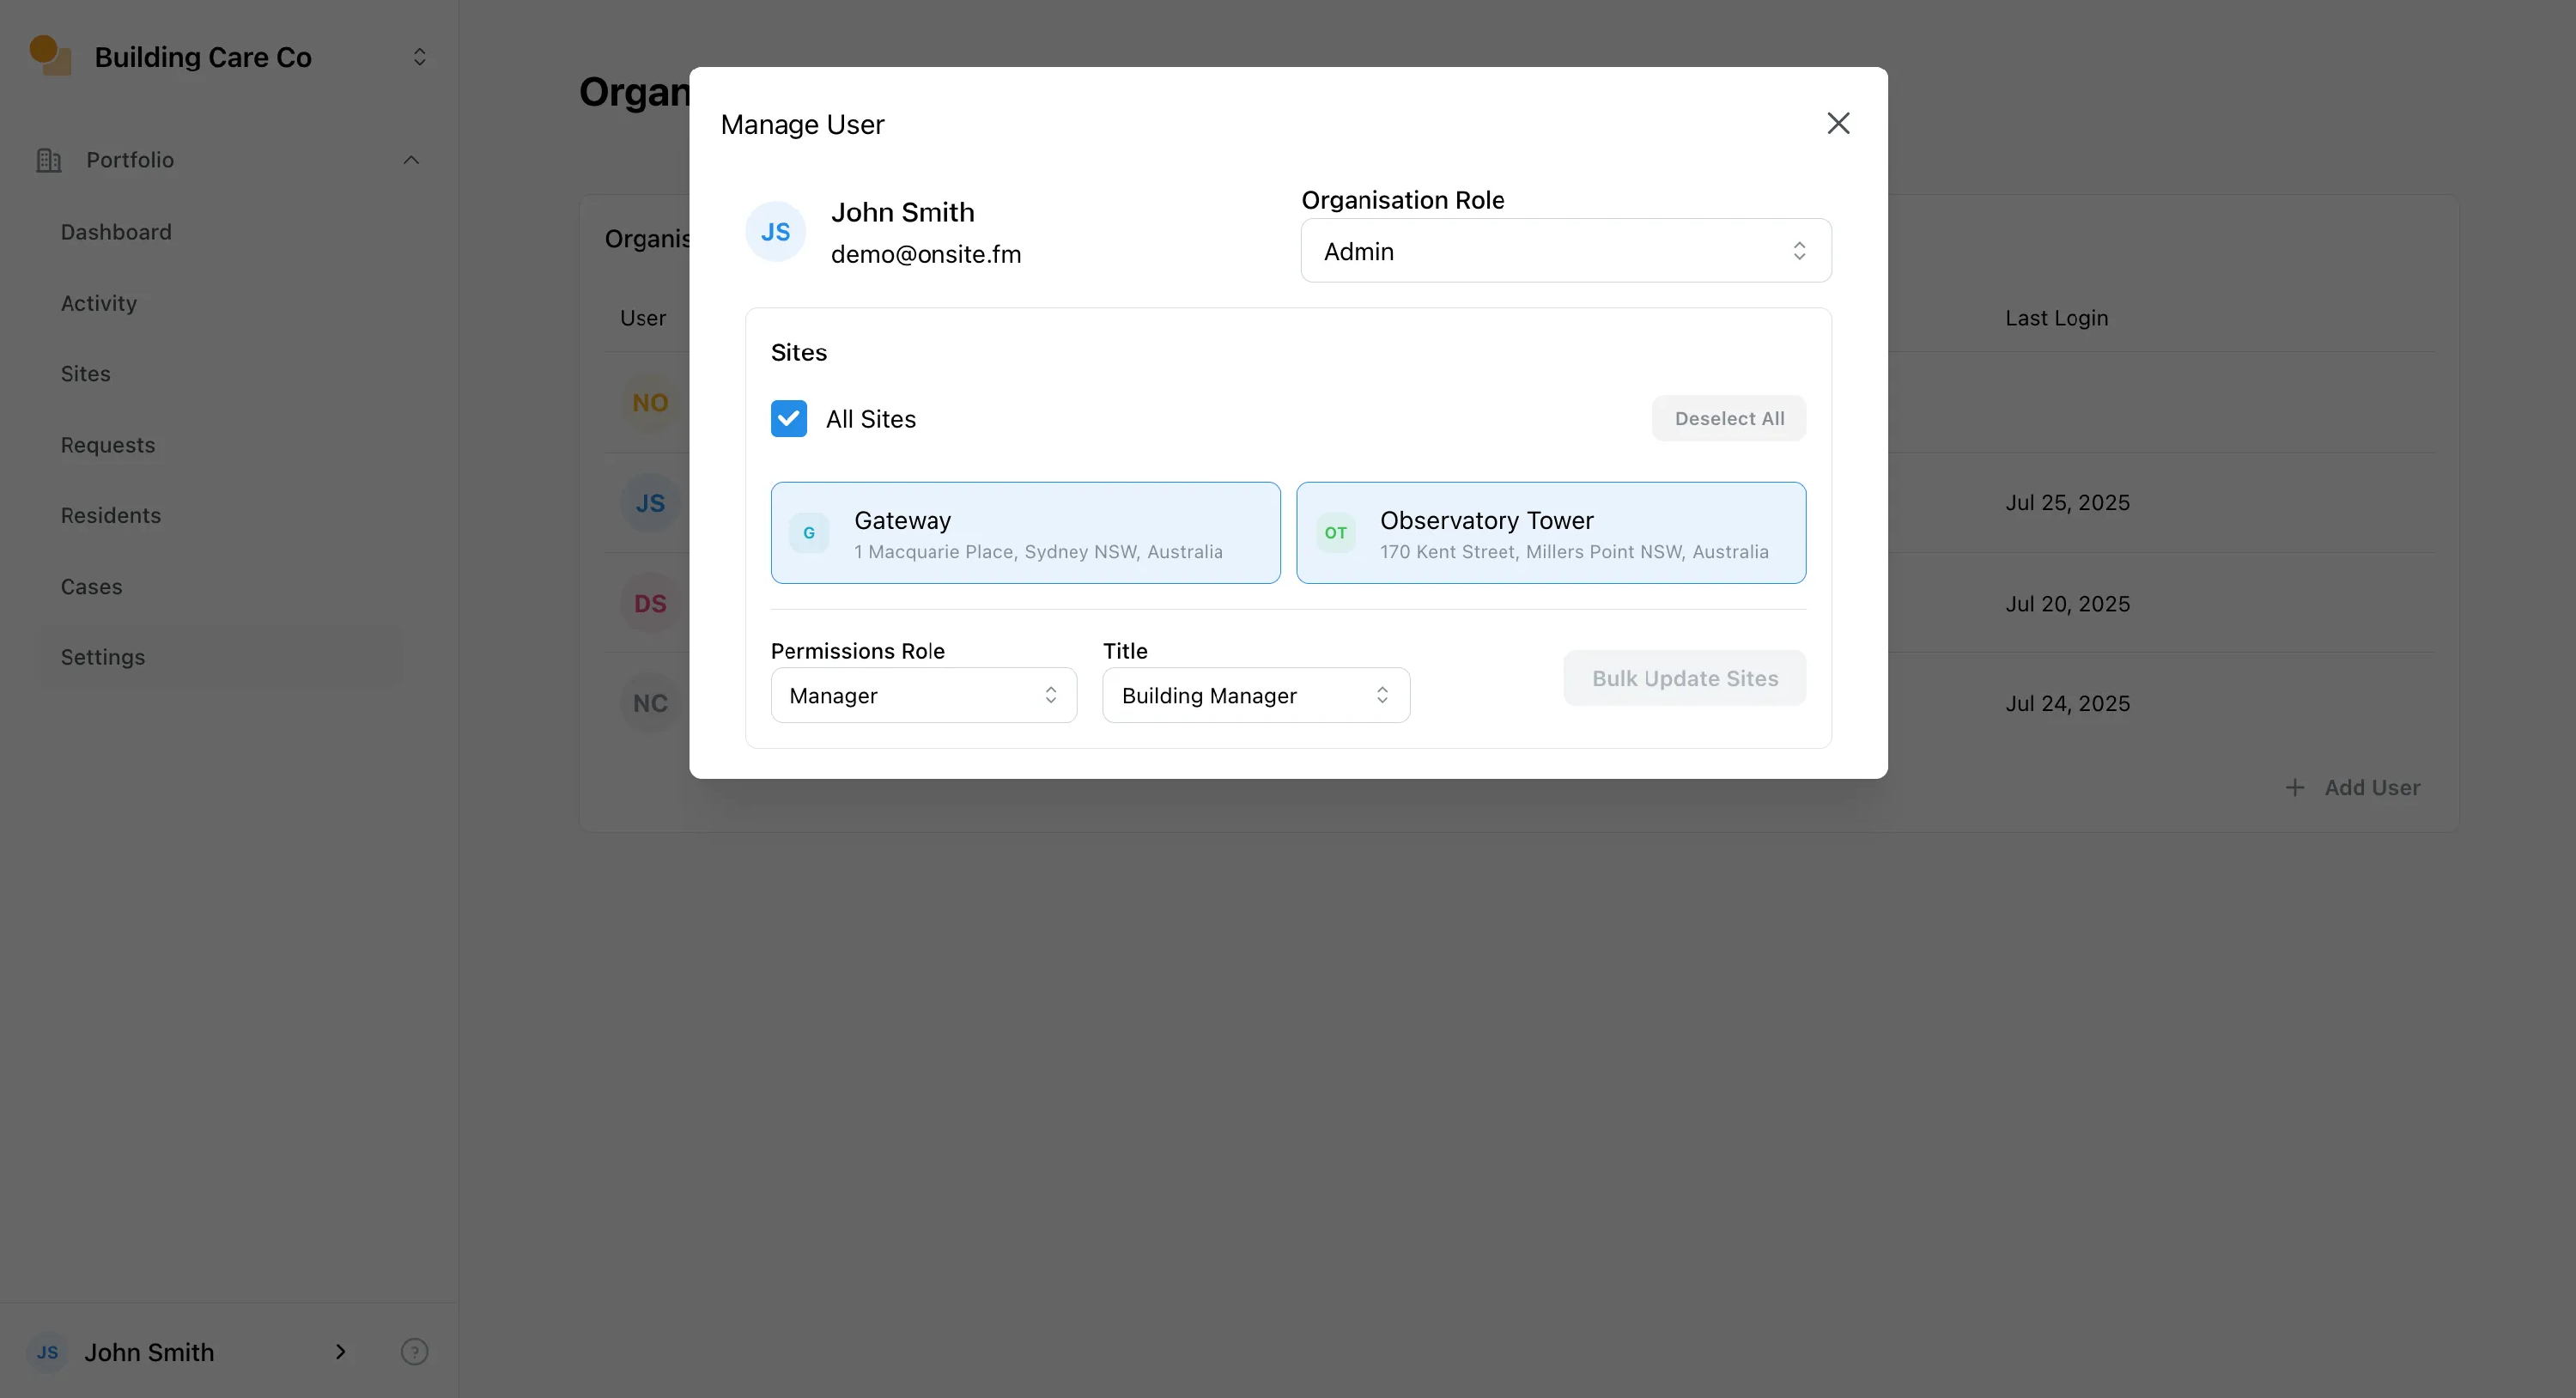
Task: Open the Title Building Manager dropdown
Action: 1255,695
